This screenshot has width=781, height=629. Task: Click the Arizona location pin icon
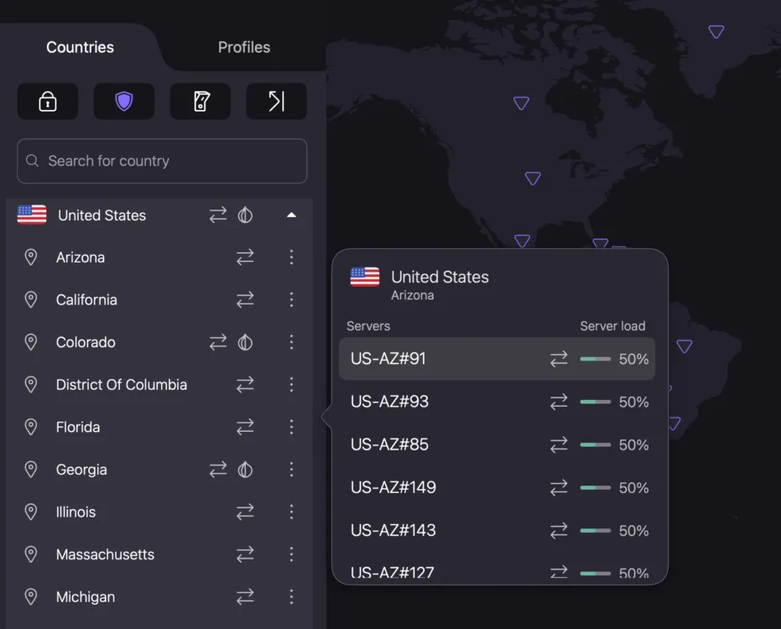[31, 257]
